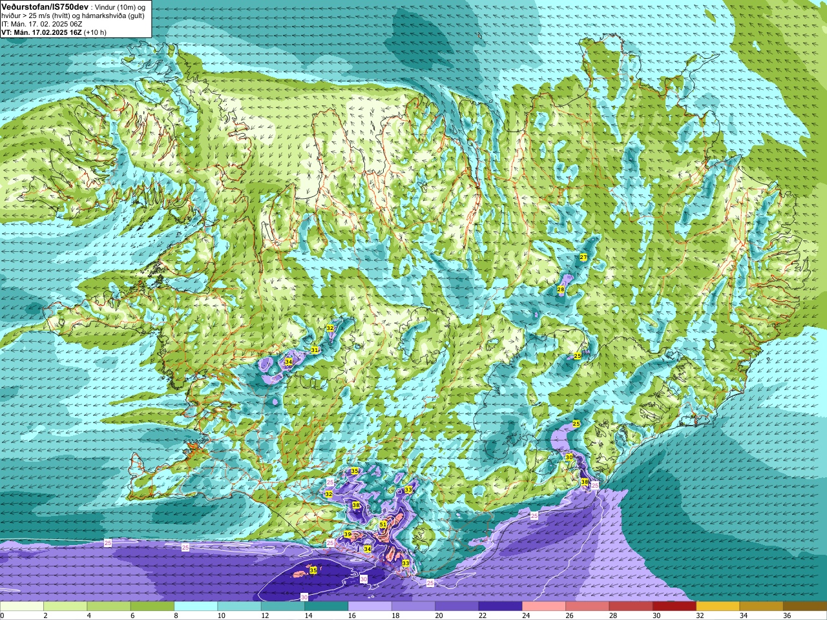The width and height of the screenshot is (827, 620).
Task: Select the pale cream 0–2 legend swatch
Action: click(x=22, y=606)
